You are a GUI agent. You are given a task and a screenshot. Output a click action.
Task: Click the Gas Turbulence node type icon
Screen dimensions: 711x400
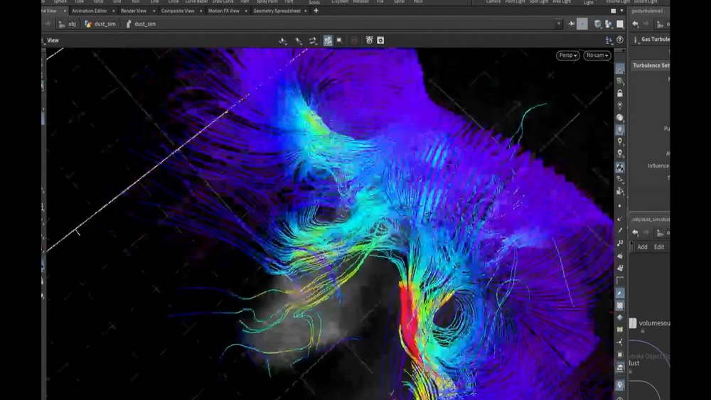coord(636,40)
